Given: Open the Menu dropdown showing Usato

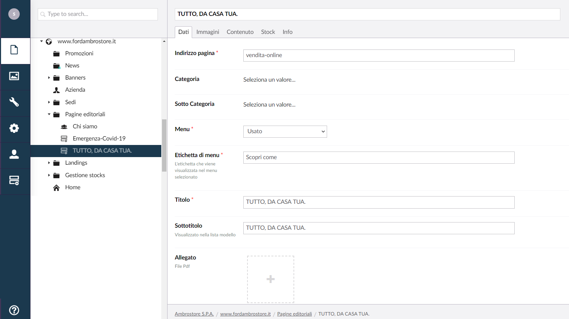Looking at the screenshot, I should pos(285,131).
